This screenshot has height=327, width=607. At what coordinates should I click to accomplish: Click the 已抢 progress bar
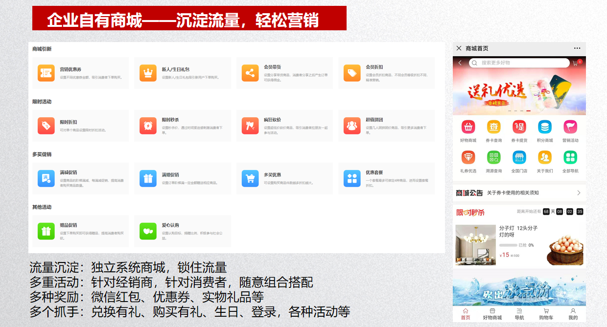(x=508, y=245)
